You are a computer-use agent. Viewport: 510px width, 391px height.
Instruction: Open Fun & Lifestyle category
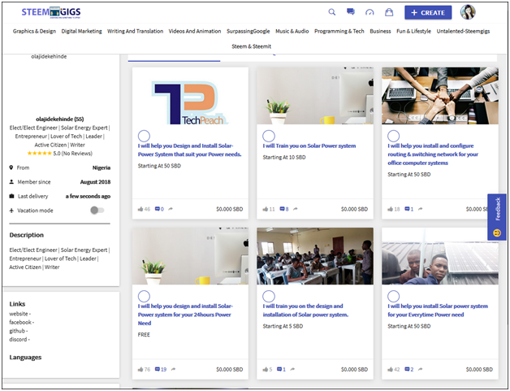pyautogui.click(x=413, y=31)
